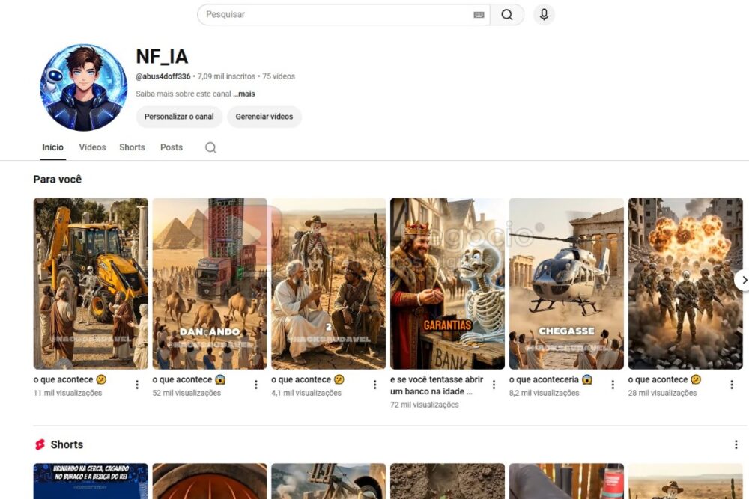Open options menu for 11 mil visualizações video

point(137,385)
